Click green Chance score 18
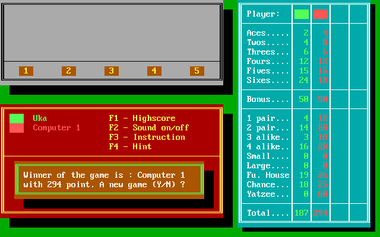 (x=304, y=184)
